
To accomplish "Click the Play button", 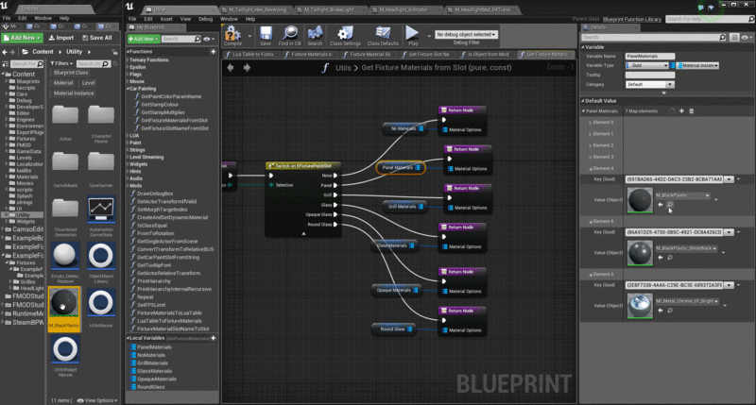I will pos(413,36).
